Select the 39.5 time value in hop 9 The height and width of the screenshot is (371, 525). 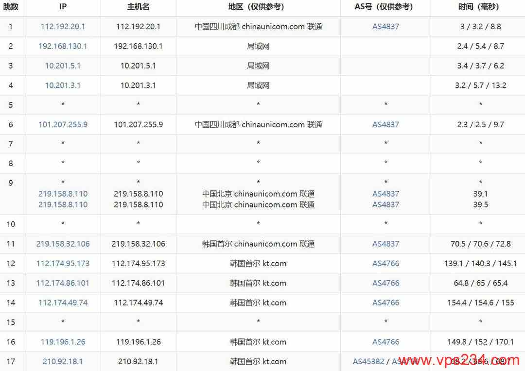(x=480, y=204)
